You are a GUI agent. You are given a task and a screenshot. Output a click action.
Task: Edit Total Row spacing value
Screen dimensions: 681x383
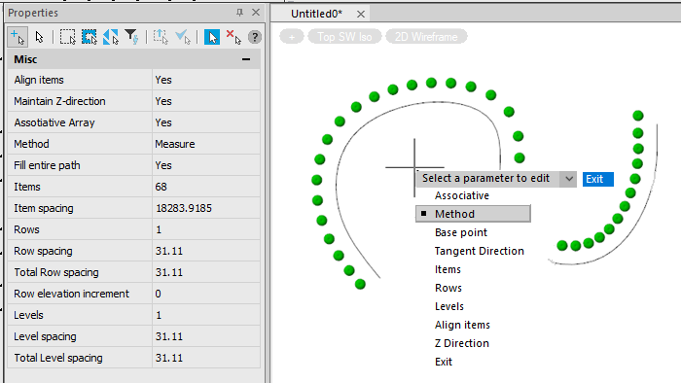(206, 272)
